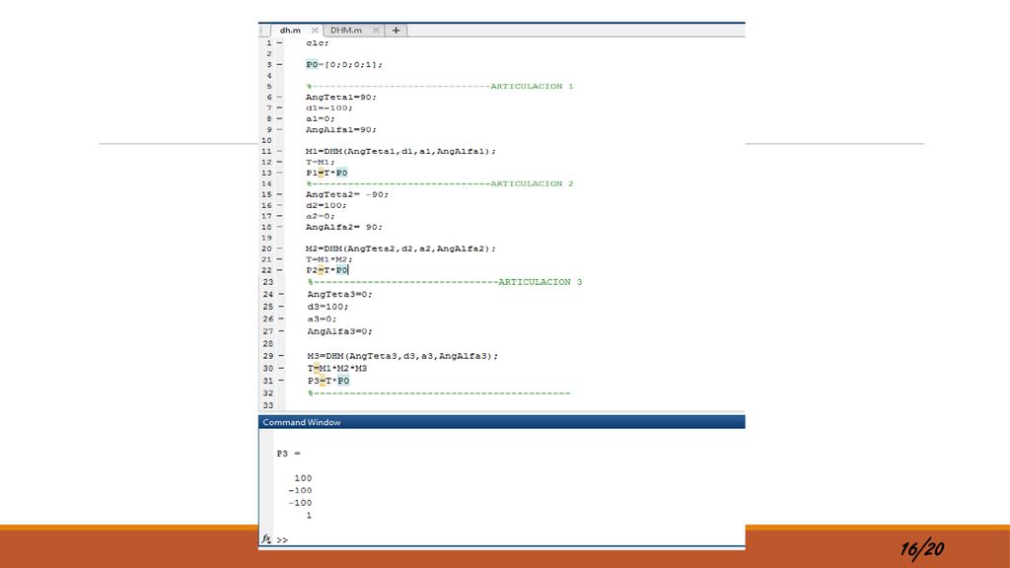
Task: Click the line 'M2=DHM(AngTeta2,d2,a2,AngAlfa2);'
Action: (x=400, y=248)
